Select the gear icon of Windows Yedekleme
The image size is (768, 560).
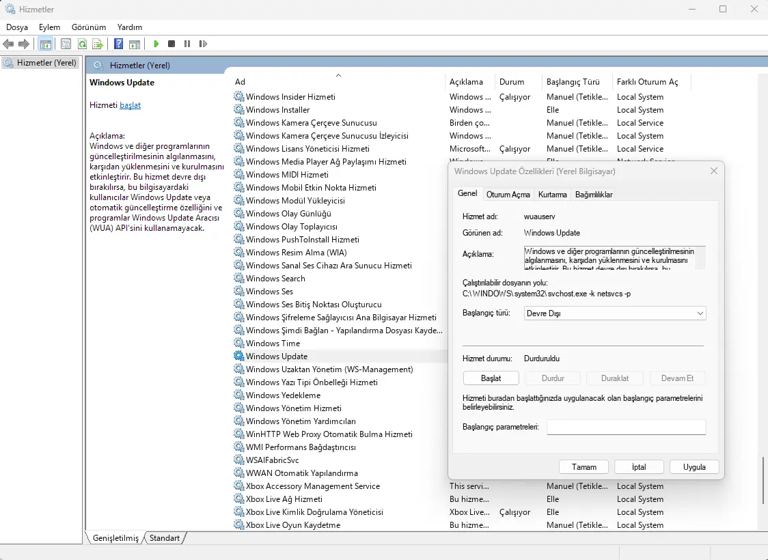[x=239, y=395]
